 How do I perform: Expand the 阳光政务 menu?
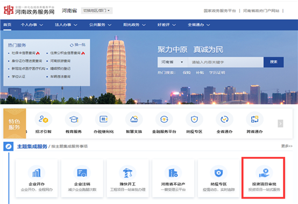[134, 25]
